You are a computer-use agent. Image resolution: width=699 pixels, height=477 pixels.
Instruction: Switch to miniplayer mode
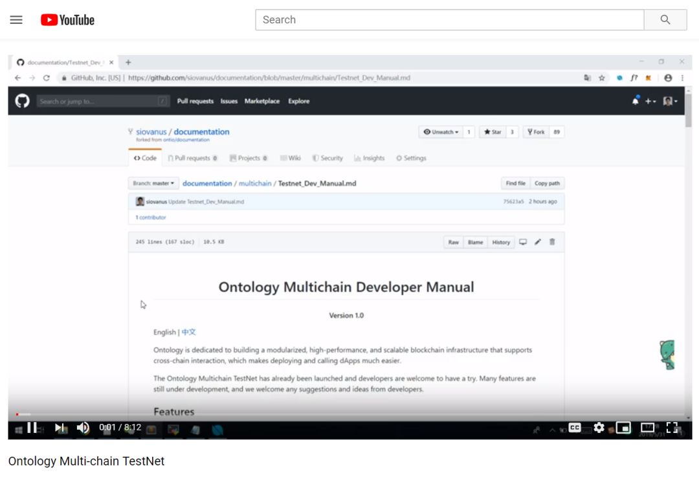(x=623, y=428)
